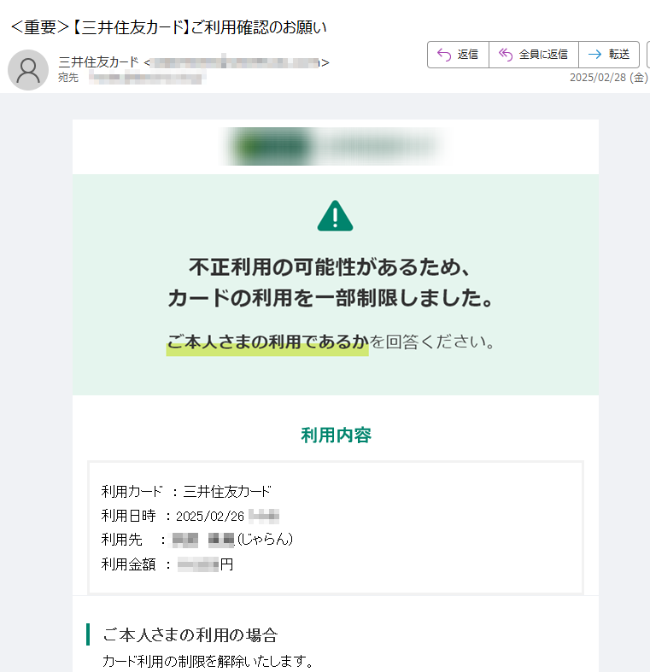Click sender name 三井住友カード
The image size is (650, 672).
[x=98, y=62]
